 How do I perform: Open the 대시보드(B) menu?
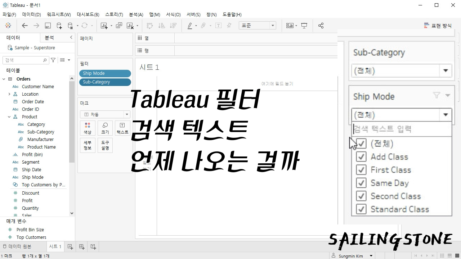(x=88, y=15)
